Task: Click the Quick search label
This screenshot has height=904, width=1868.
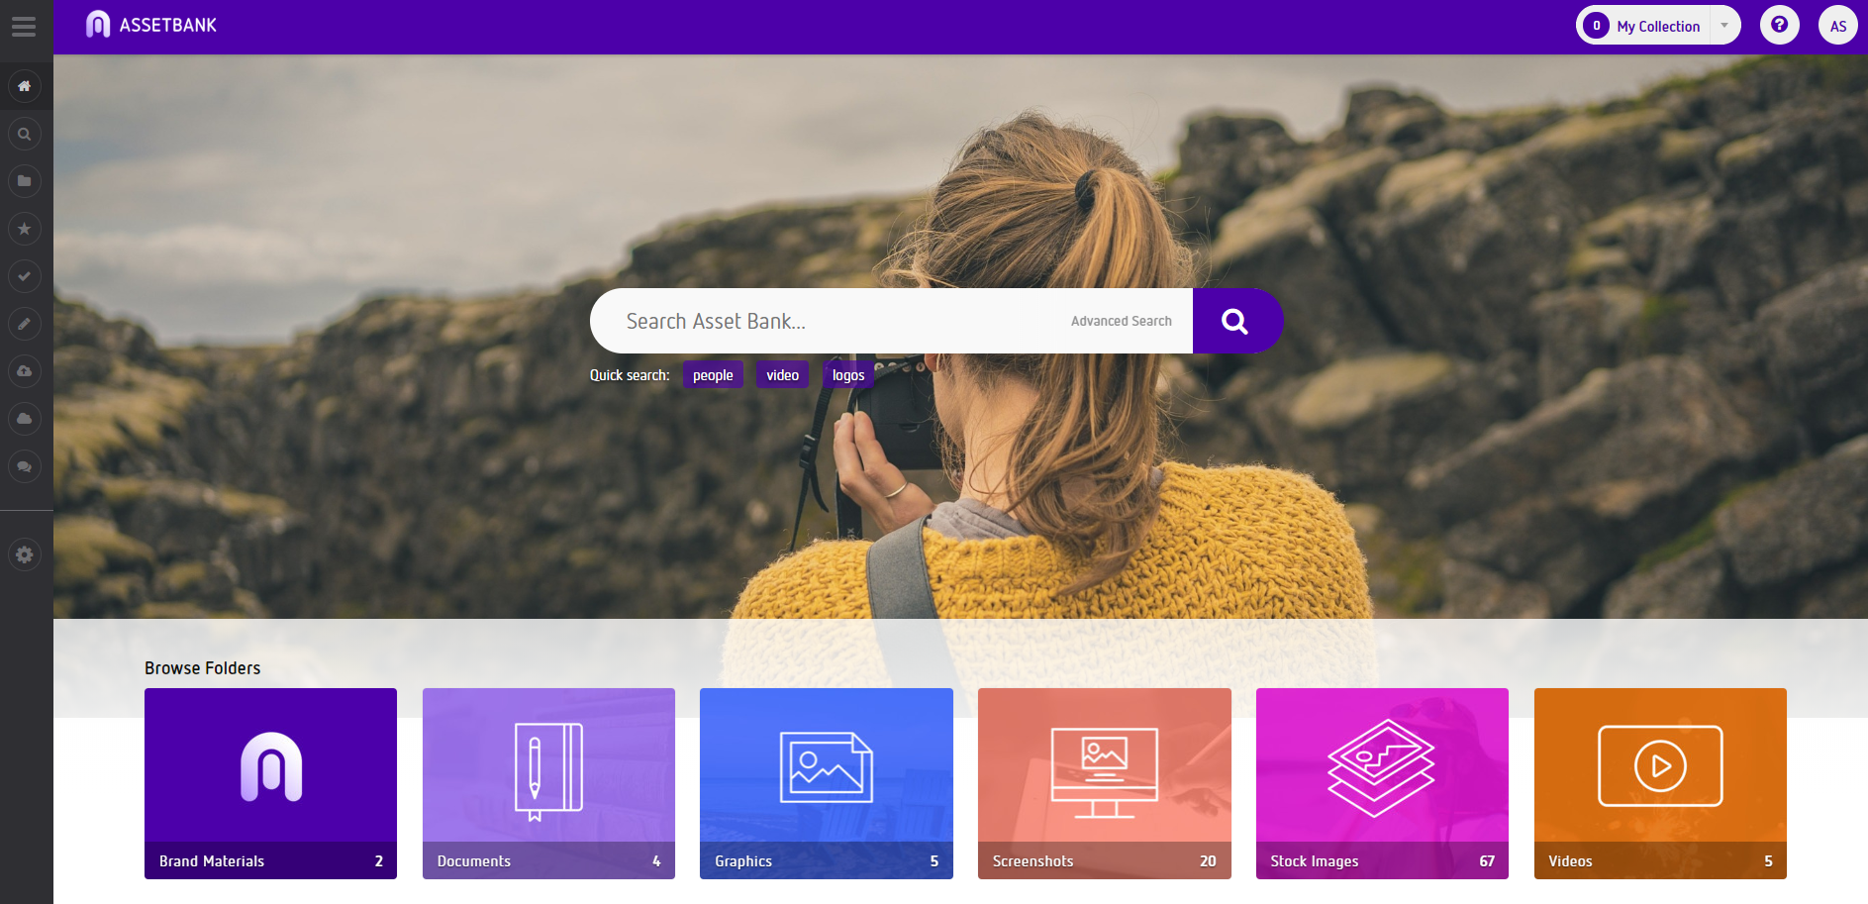Action: click(x=630, y=375)
